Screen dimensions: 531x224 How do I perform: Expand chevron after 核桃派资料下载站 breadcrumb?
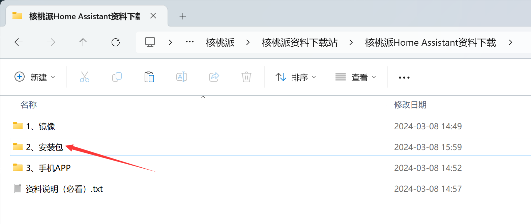coord(351,42)
